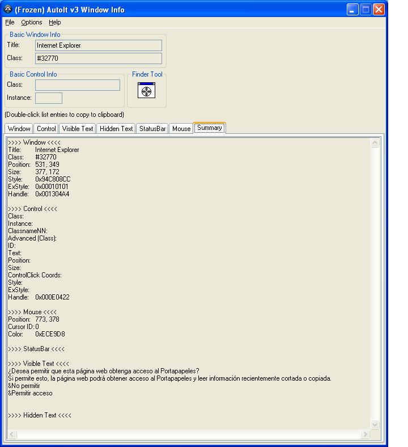This screenshot has height=447, width=408.
Task: Select the 'ControlClick Coords:' line
Action: coord(35,275)
